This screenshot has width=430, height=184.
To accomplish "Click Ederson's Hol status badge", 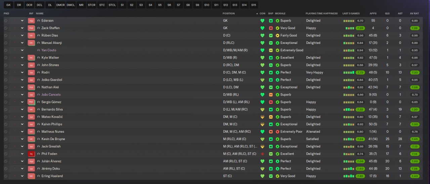I will tap(31, 21).
